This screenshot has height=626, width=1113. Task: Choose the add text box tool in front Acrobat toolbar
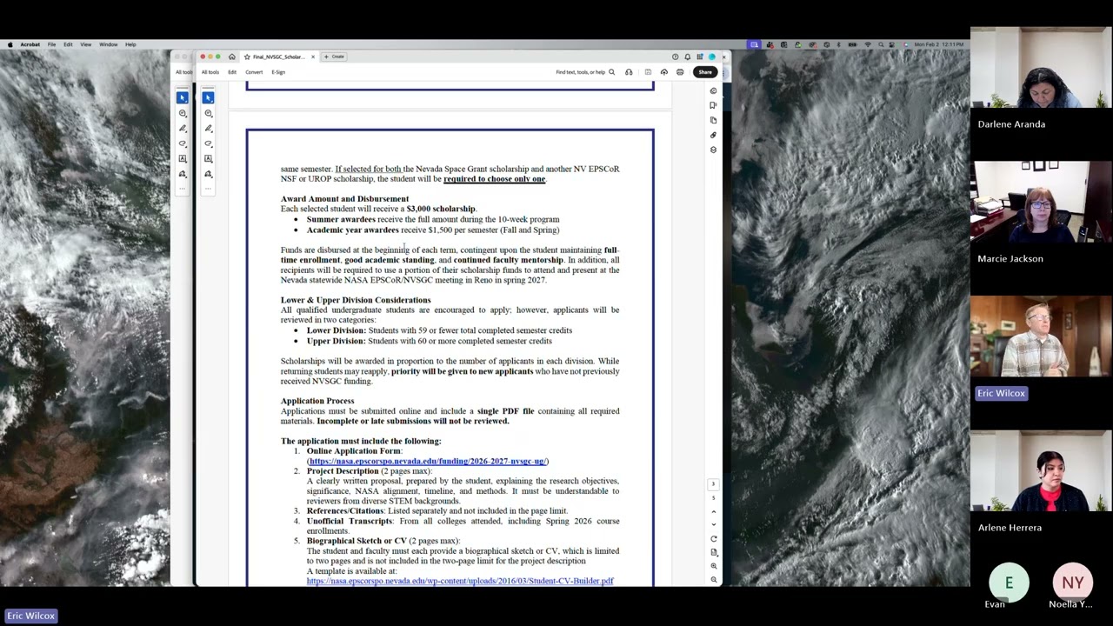pos(208,159)
